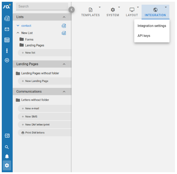Open the workflow nodes icon in sidebar
The image size is (177, 174).
(7, 51)
